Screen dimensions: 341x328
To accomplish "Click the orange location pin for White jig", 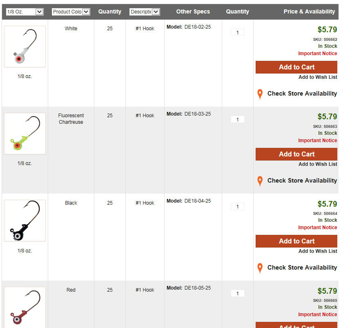I will [260, 94].
